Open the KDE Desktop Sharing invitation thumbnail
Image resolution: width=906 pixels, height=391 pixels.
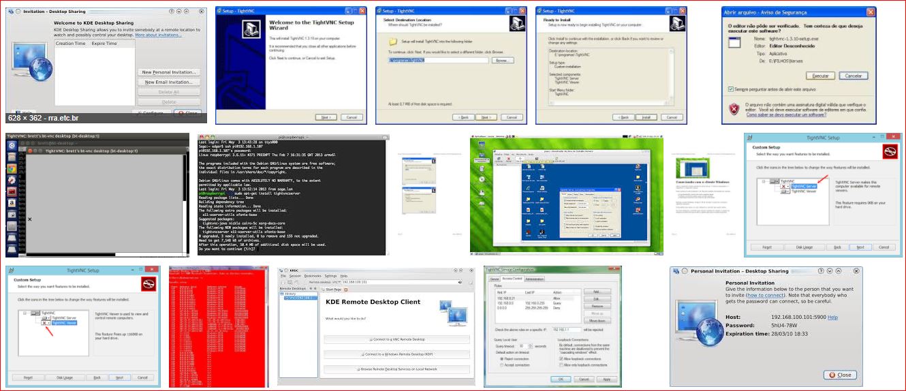coord(106,65)
